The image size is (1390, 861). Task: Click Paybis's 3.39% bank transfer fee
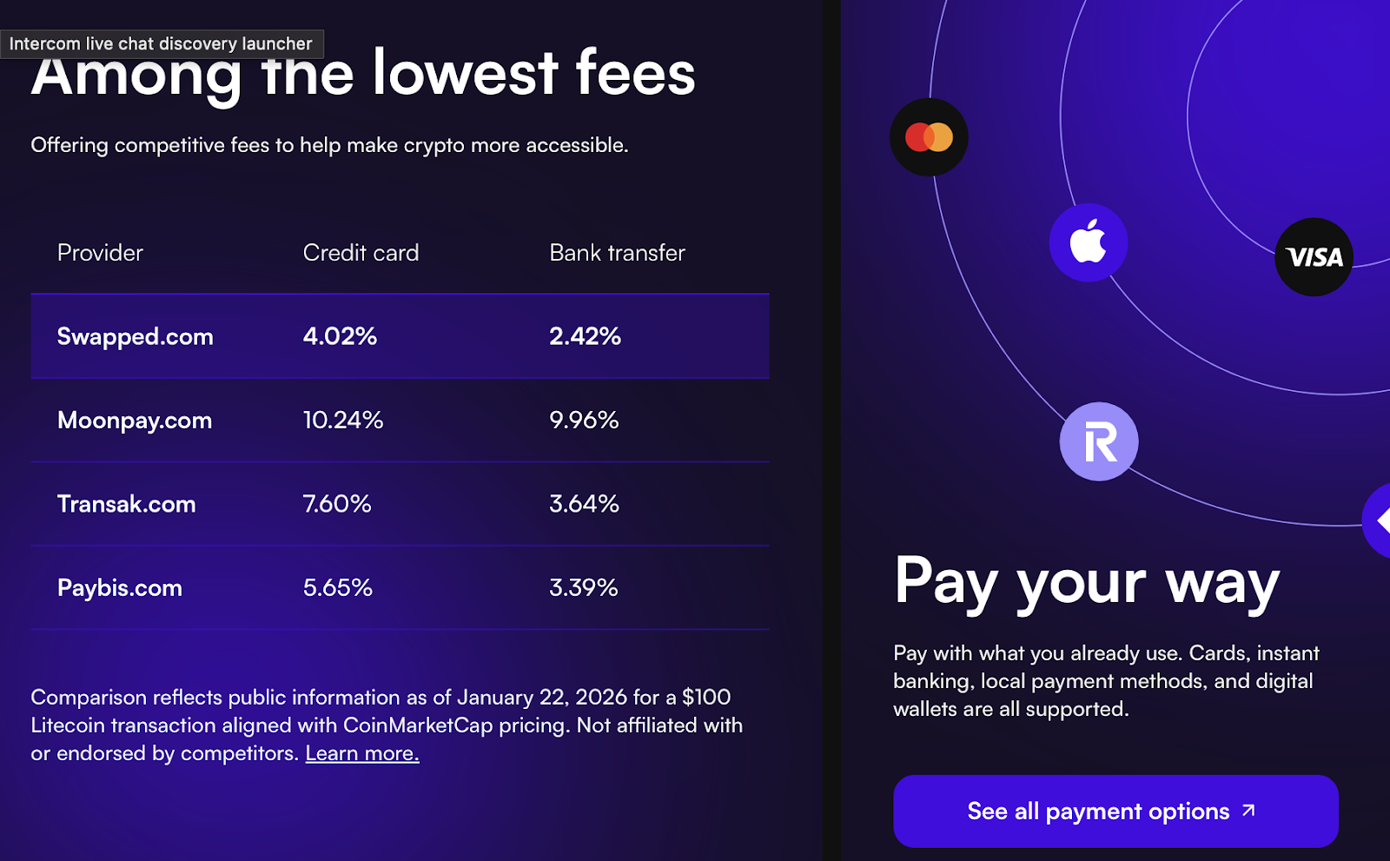click(584, 588)
